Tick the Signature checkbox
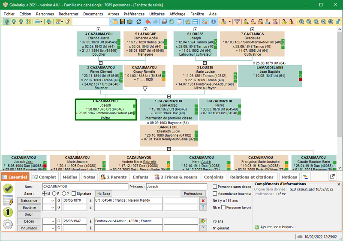The image size is (343, 241). 74,193
